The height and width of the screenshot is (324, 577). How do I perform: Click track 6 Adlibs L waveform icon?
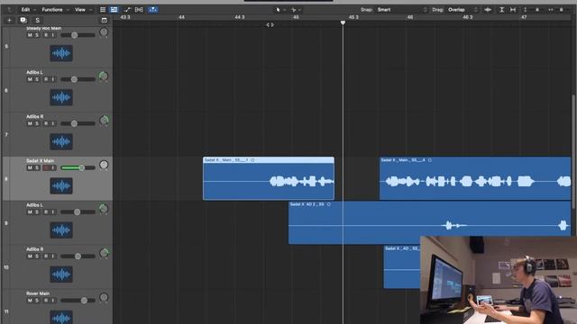coord(61,97)
